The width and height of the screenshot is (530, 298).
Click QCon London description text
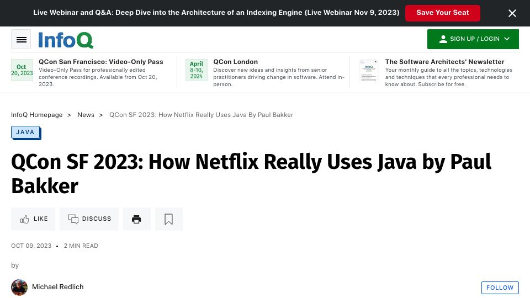pos(279,77)
